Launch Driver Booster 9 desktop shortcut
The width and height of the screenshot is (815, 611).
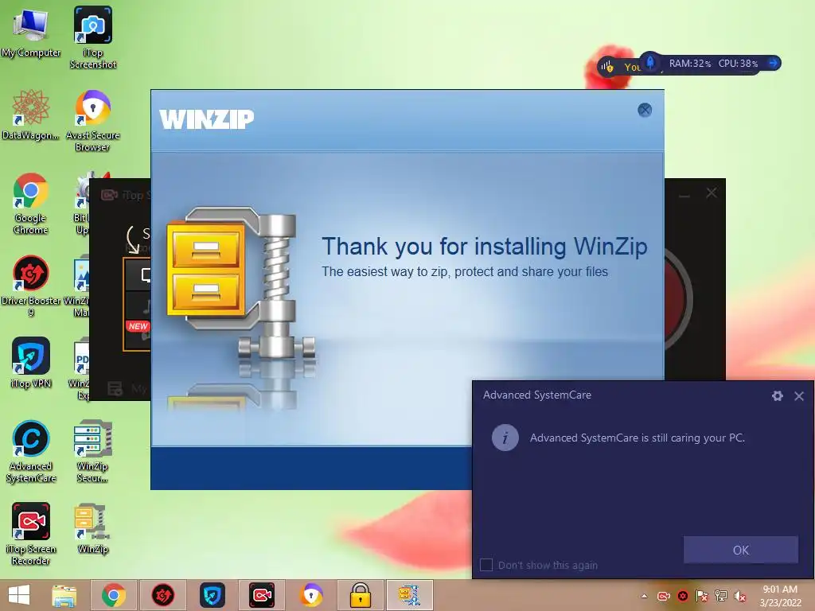(x=31, y=286)
